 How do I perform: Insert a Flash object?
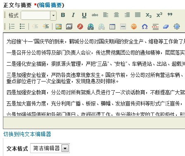click(x=80, y=26)
